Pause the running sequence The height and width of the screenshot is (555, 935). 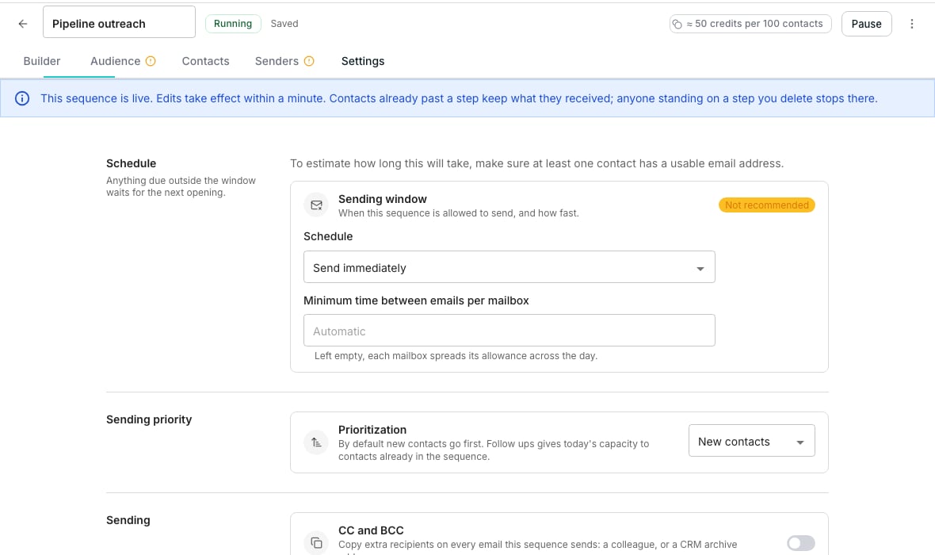pos(866,24)
